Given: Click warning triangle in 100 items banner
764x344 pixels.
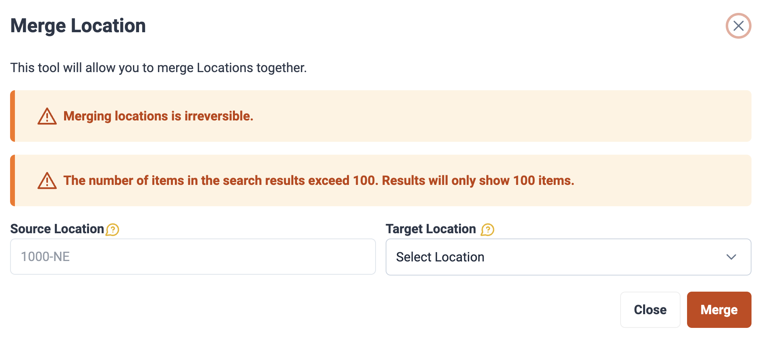Looking at the screenshot, I should 47,181.
